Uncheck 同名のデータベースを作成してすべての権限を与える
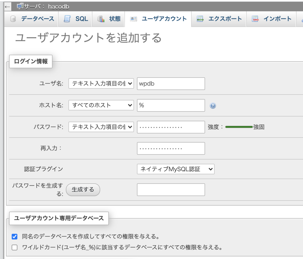The height and width of the screenshot is (259, 303). (14, 236)
